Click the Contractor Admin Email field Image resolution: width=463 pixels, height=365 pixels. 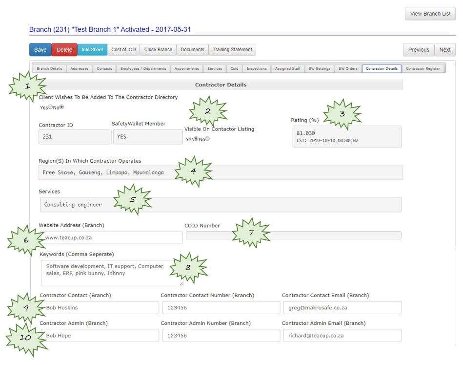click(342, 335)
